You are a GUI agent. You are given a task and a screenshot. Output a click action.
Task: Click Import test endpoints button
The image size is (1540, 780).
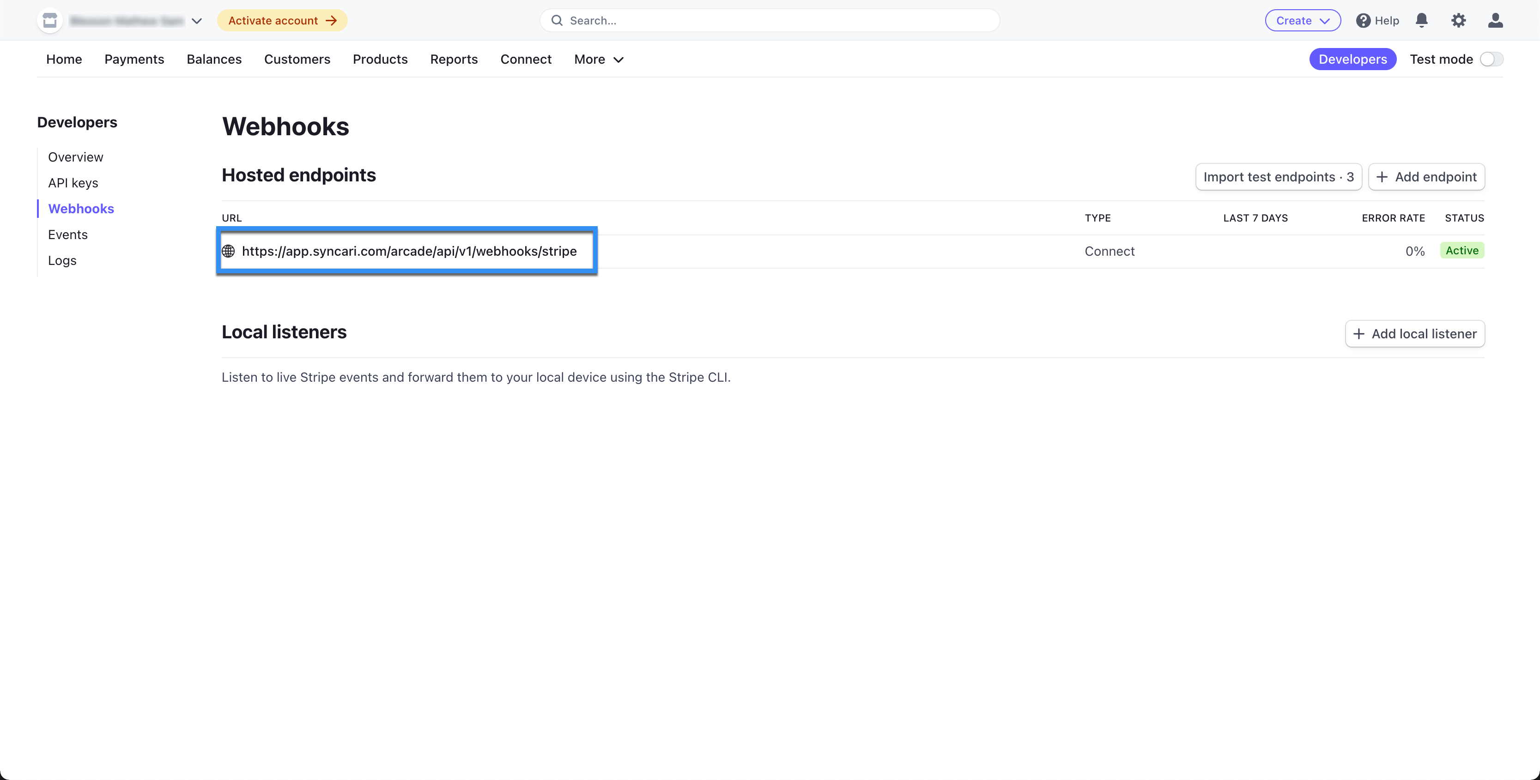point(1278,177)
